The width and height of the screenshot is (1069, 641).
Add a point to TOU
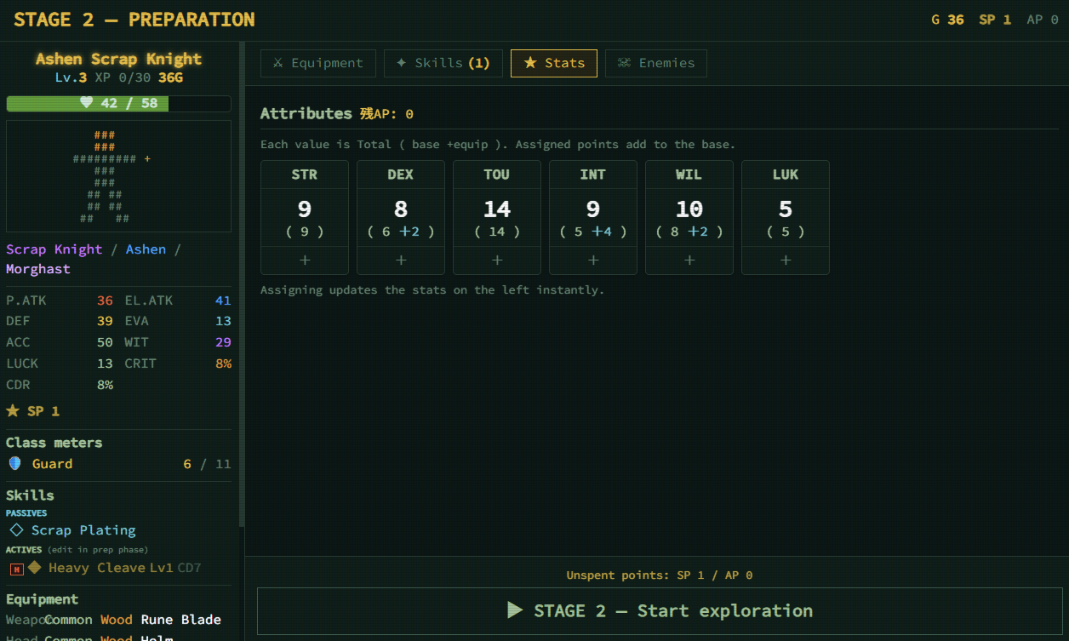497,260
